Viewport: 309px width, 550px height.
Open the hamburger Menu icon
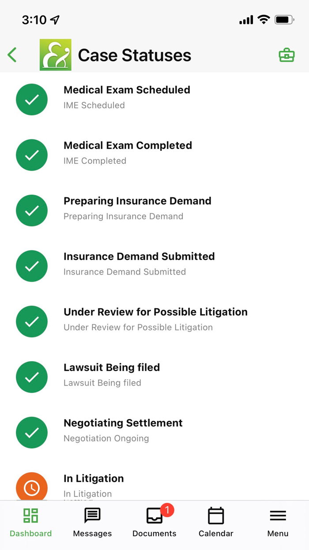click(278, 515)
